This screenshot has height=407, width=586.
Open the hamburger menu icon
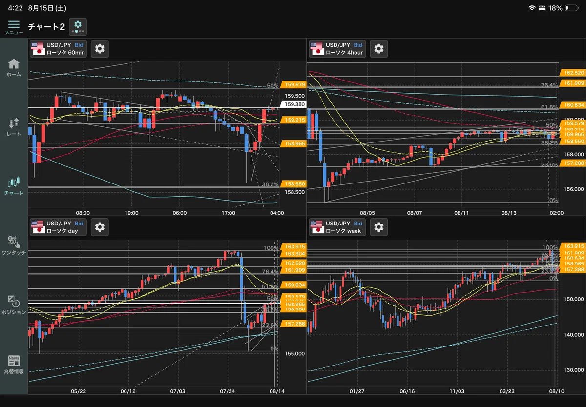[14, 24]
